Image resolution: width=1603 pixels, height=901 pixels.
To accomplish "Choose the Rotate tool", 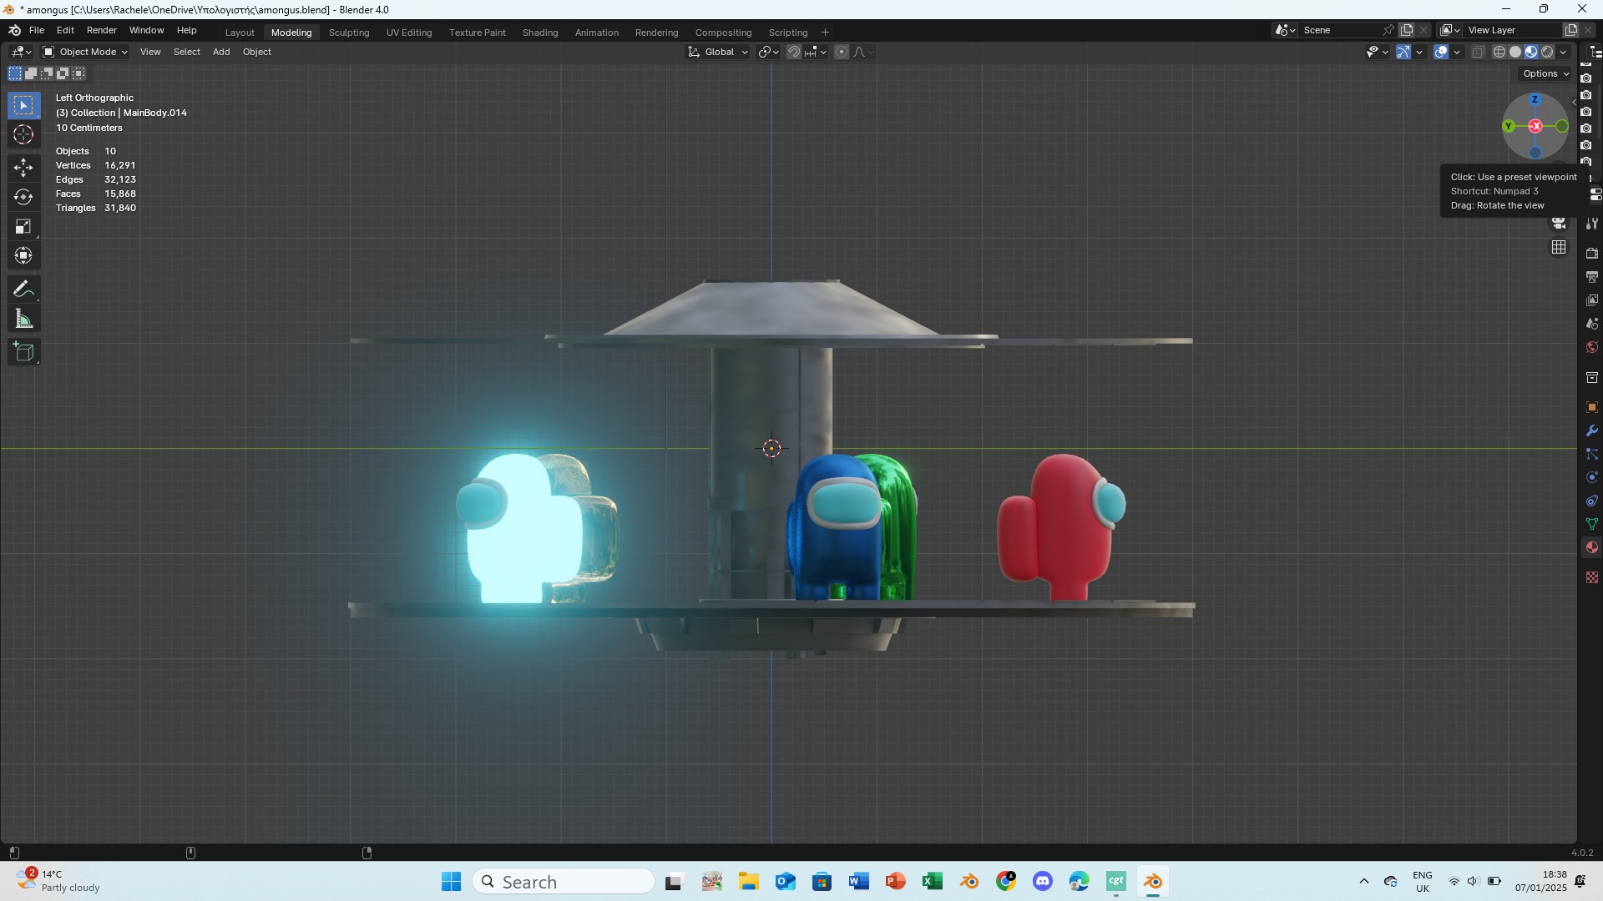I will 23,198.
